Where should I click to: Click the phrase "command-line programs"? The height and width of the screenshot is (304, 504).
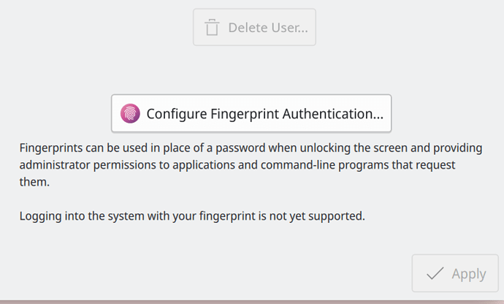click(x=325, y=165)
